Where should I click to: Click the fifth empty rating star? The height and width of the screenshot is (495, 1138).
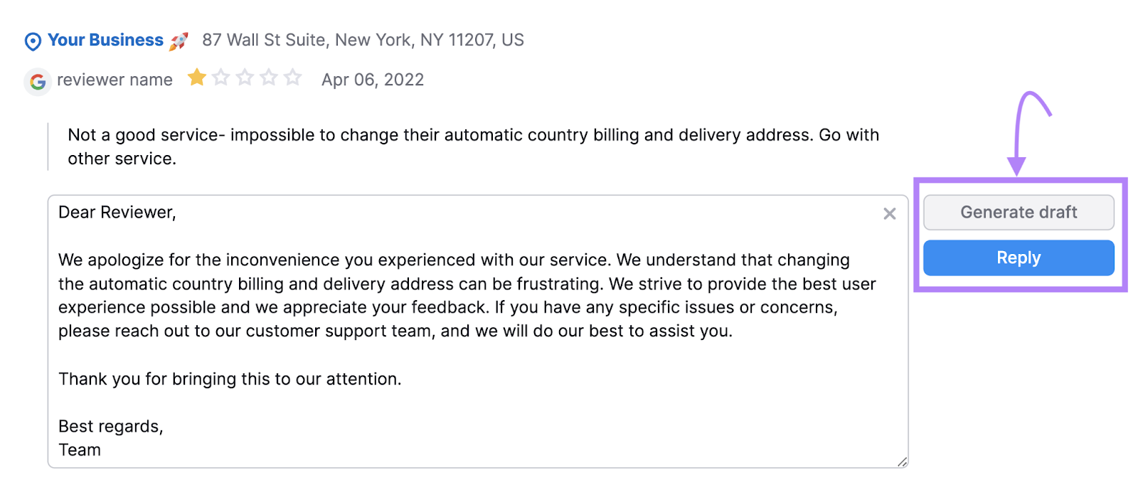tap(292, 77)
